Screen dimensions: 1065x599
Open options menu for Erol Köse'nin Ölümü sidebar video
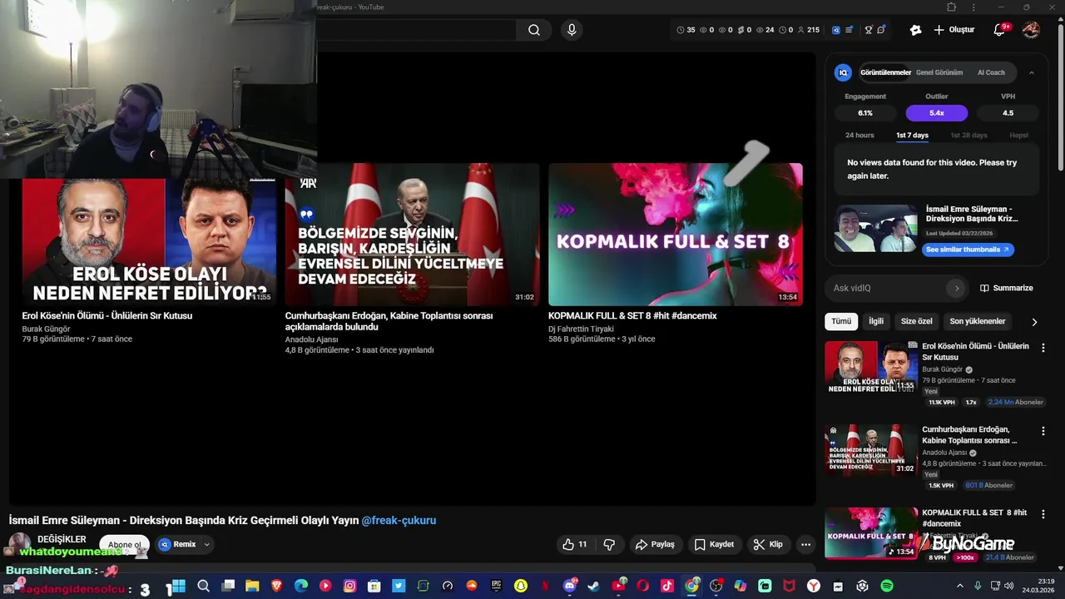[1043, 348]
